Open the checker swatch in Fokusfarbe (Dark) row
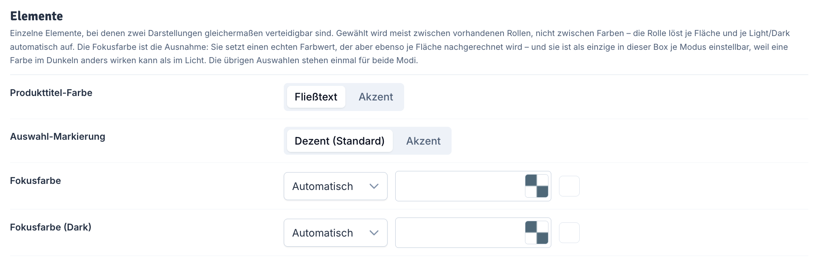814x273 pixels. (537, 232)
